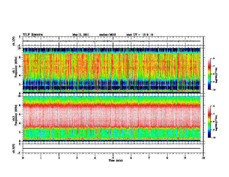Click the "8" kHz tick on ch.2 frequency axis
Image resolution: width=229 pixels, height=177 pixels.
pos(20,105)
